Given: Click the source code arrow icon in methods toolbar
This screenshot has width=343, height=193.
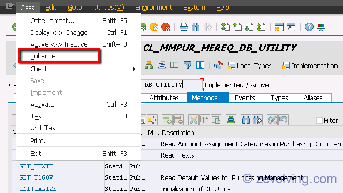Looking at the screenshot, I should click(152, 120).
